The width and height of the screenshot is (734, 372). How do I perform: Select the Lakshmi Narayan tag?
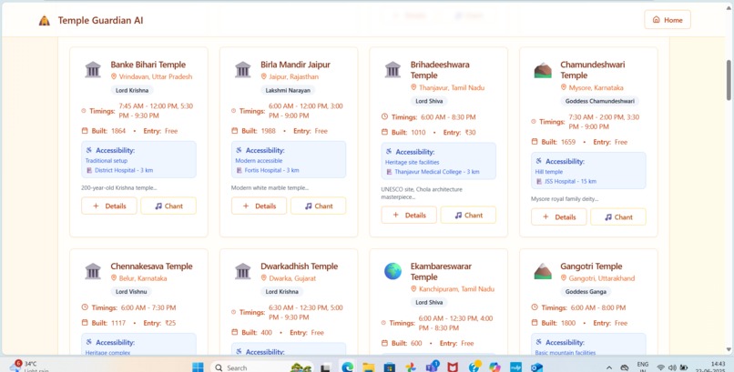288,90
